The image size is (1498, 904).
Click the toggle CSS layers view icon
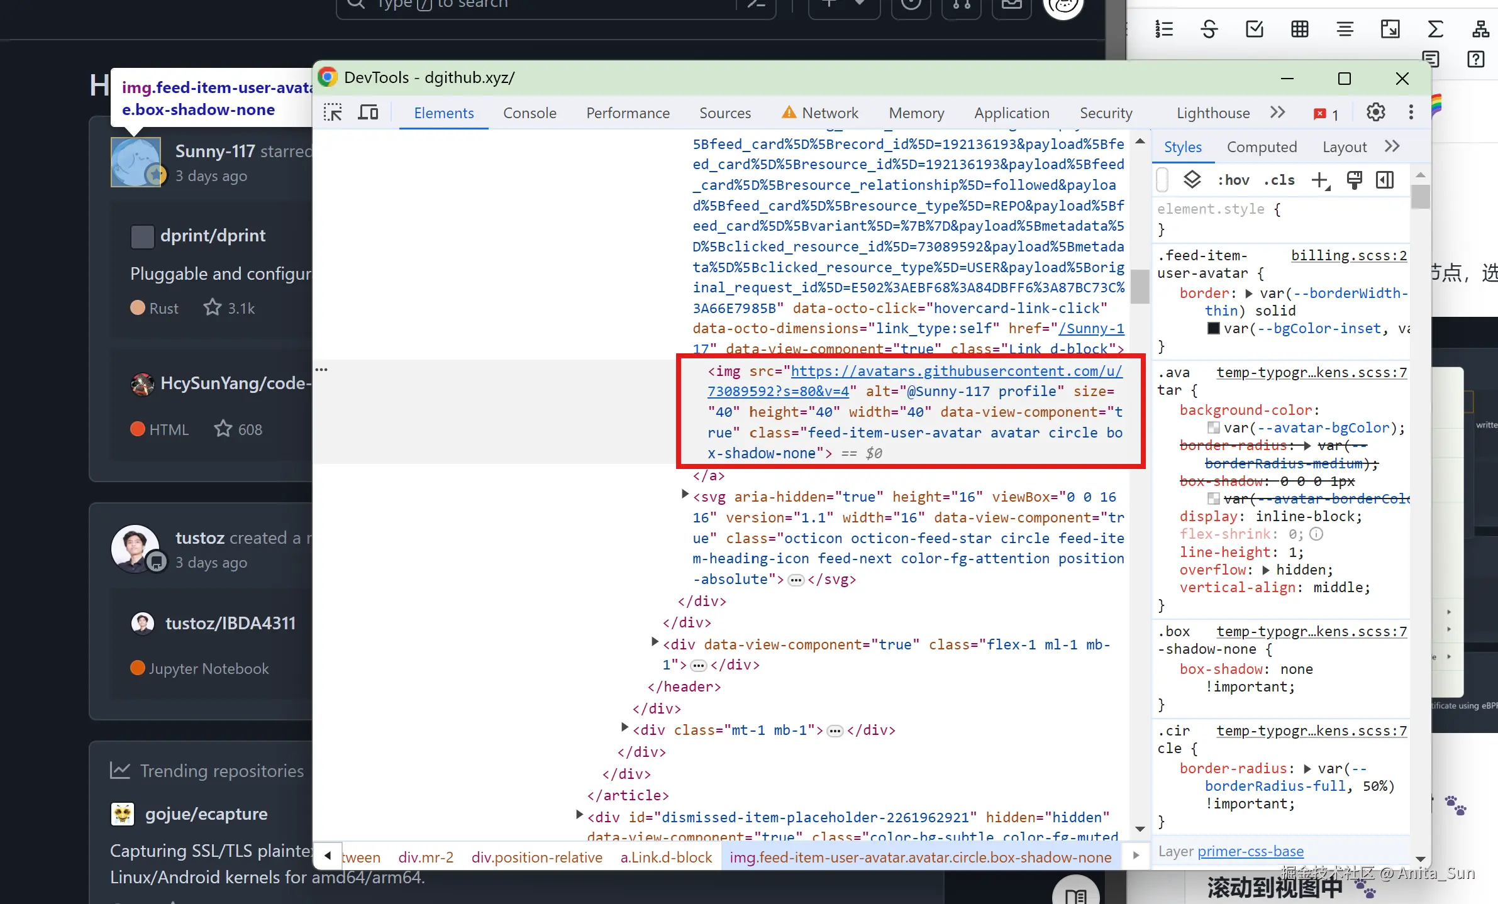coord(1192,180)
